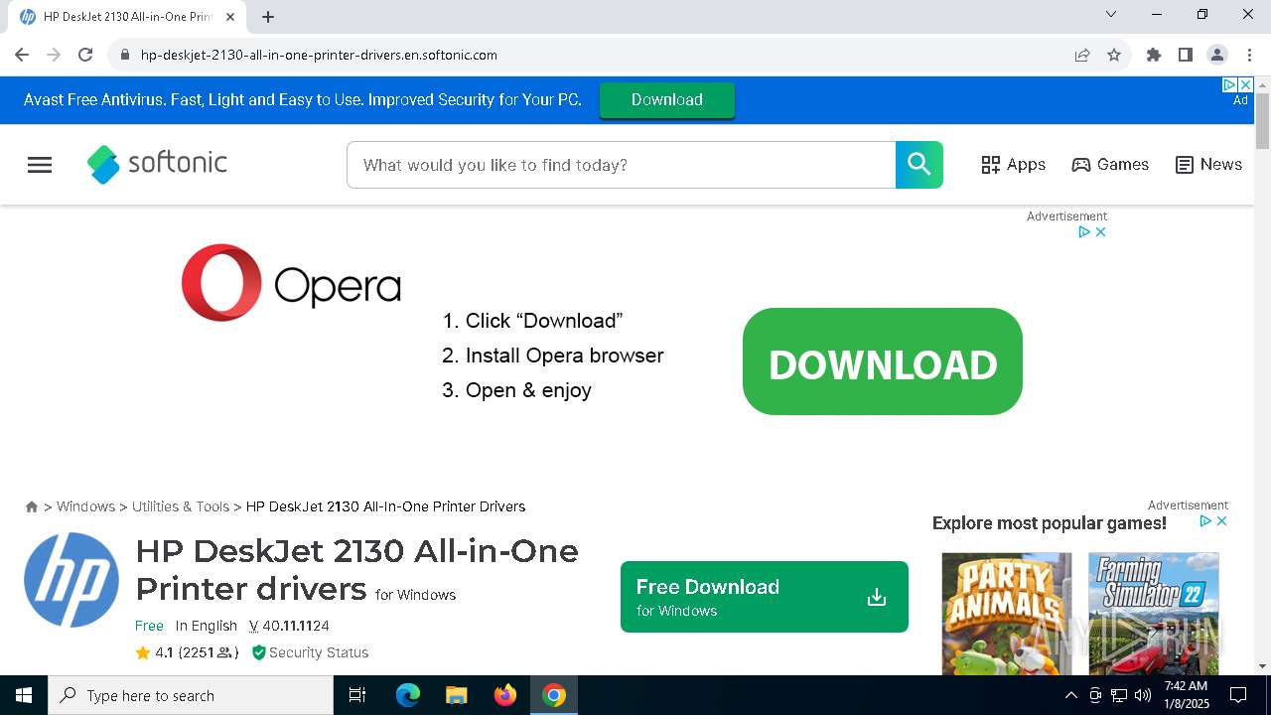
Task: Launch Microsoft Edge from taskbar
Action: (408, 695)
